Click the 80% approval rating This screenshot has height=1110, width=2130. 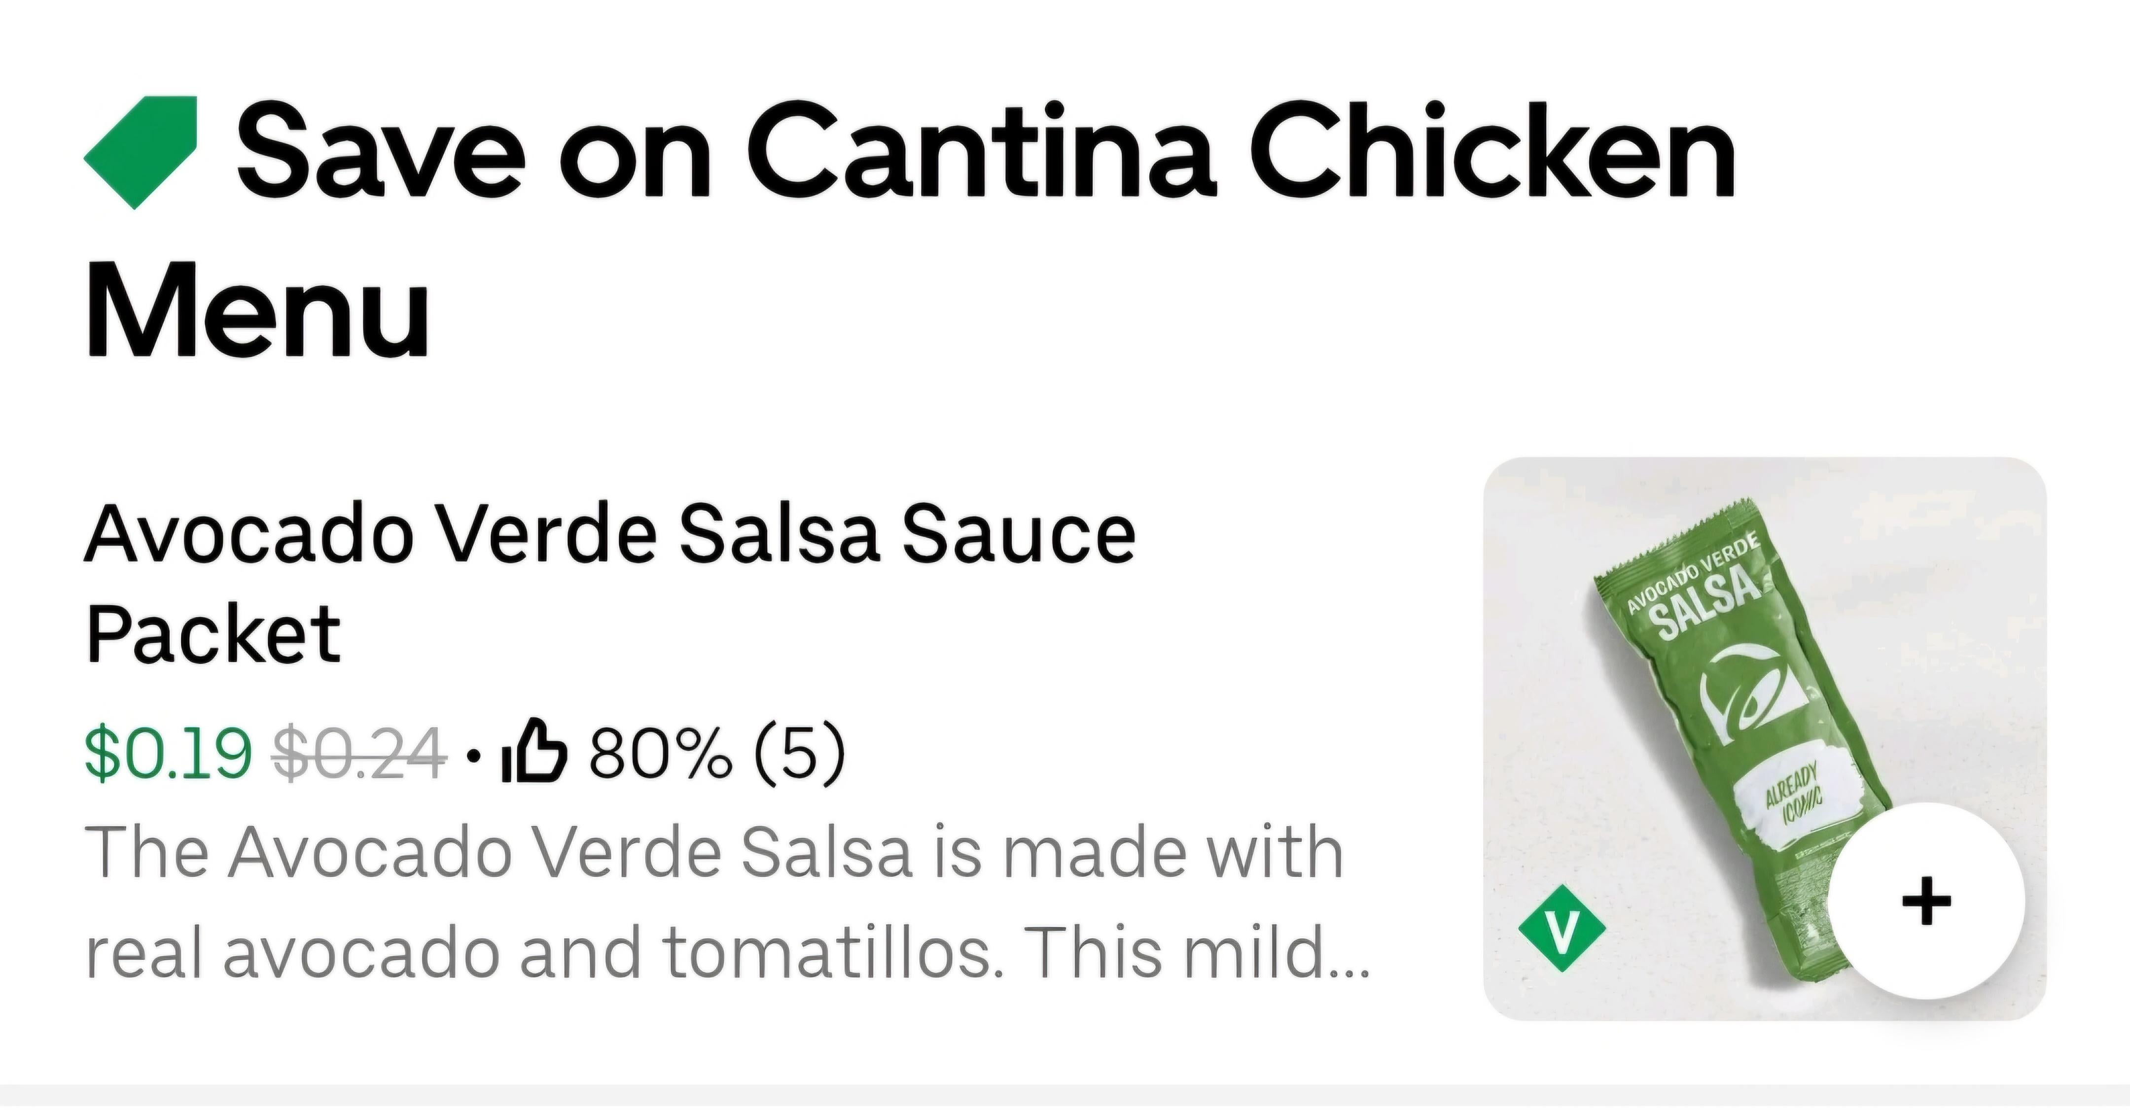pyautogui.click(x=660, y=752)
